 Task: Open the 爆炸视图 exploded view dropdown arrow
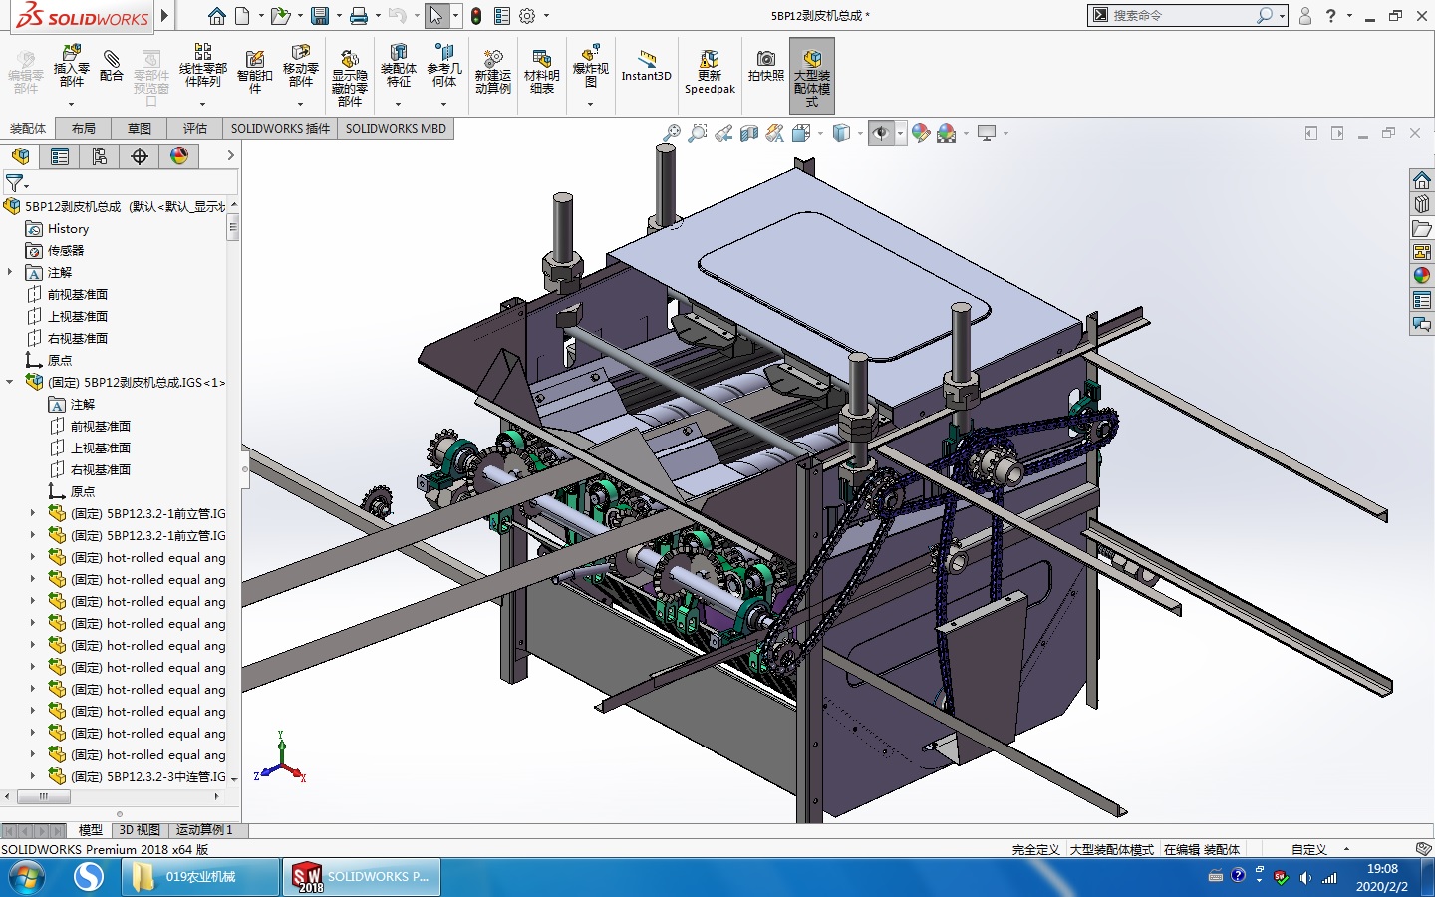pos(590,104)
